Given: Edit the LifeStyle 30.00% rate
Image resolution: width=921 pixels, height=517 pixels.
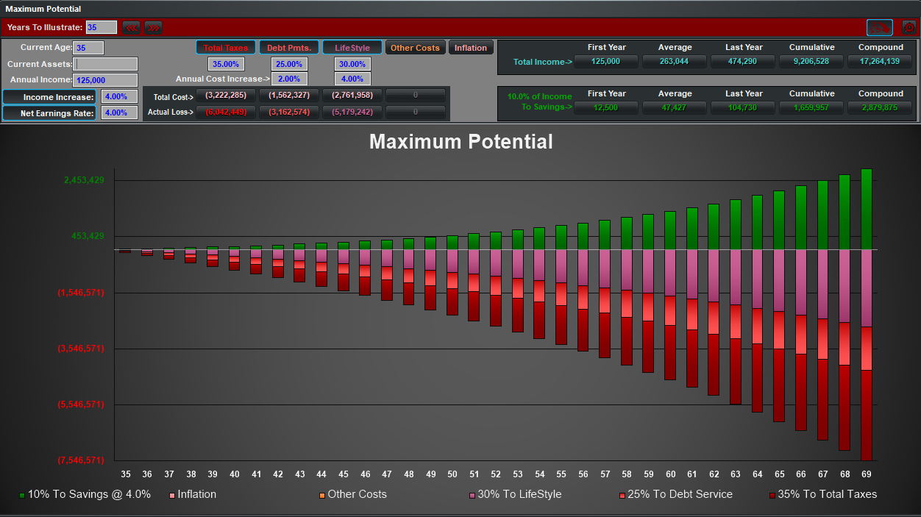Looking at the screenshot, I should (x=352, y=64).
